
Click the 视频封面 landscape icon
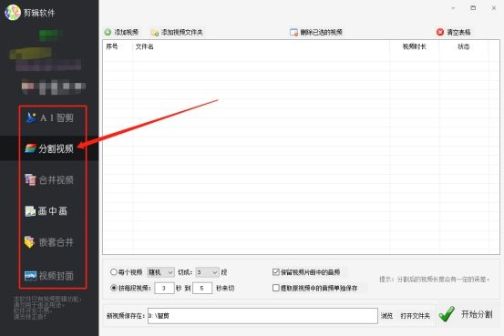[x=31, y=276]
